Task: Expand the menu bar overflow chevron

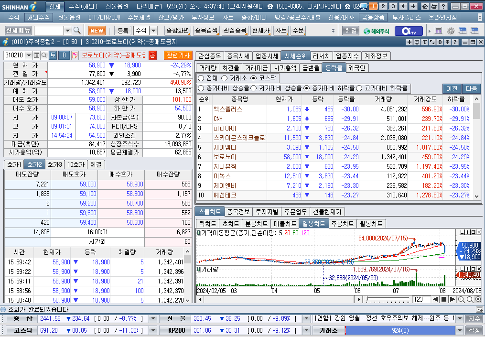Action: (480, 18)
